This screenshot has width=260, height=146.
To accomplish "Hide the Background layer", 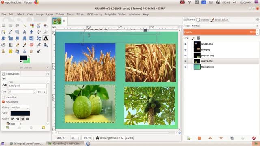I will [x=186, y=67].
